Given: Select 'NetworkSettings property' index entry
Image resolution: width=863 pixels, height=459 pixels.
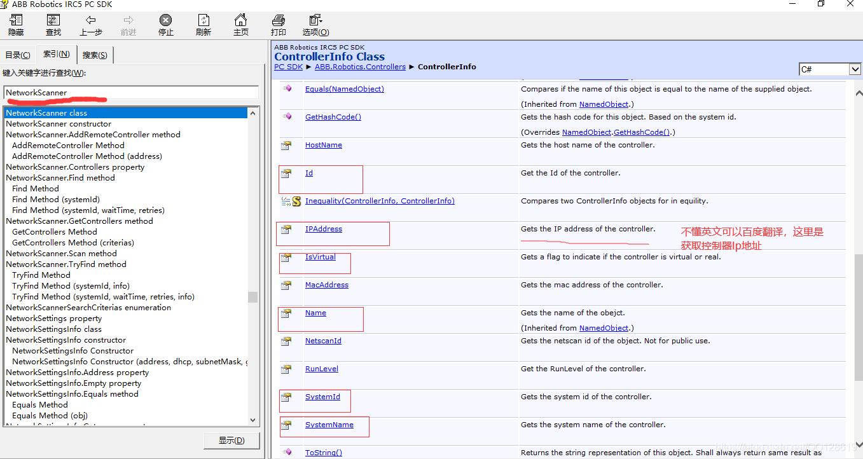Looking at the screenshot, I should (x=54, y=319).
